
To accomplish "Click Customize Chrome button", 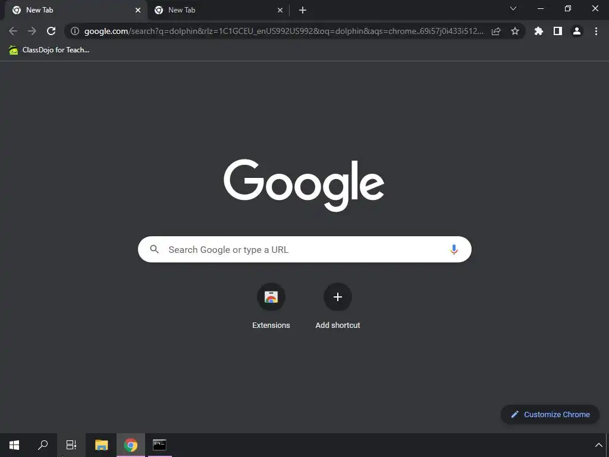I will 550,414.
